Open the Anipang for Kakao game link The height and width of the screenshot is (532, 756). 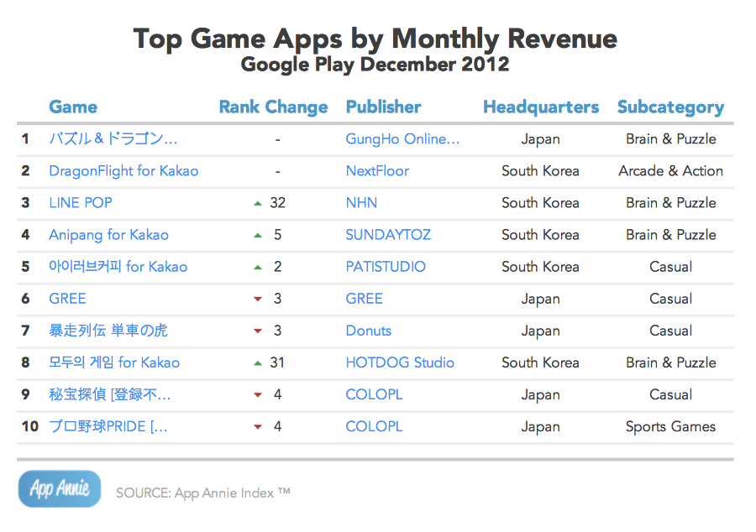[x=108, y=235]
